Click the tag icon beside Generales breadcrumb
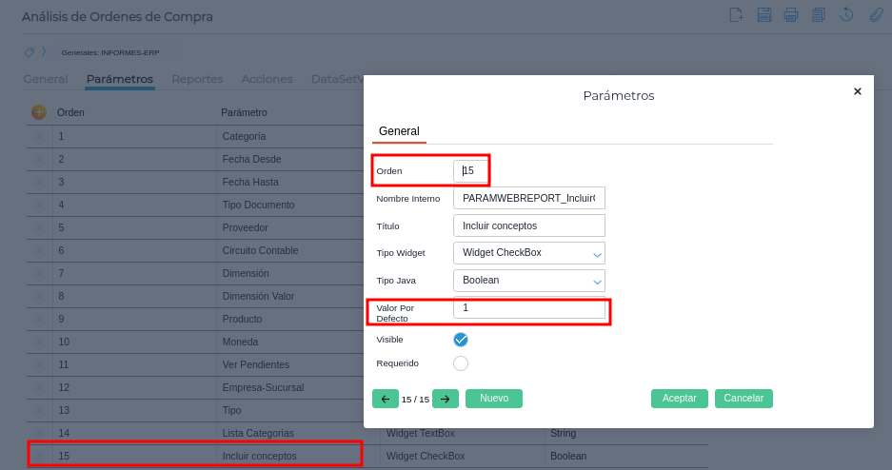Viewport: 892px width, 470px height. point(30,51)
